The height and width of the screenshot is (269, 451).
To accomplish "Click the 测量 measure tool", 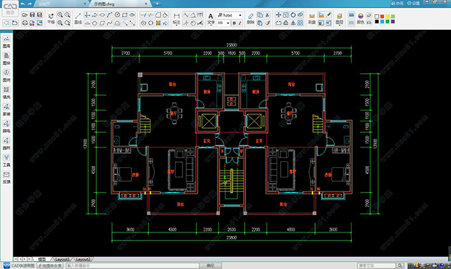I will click(312, 18).
